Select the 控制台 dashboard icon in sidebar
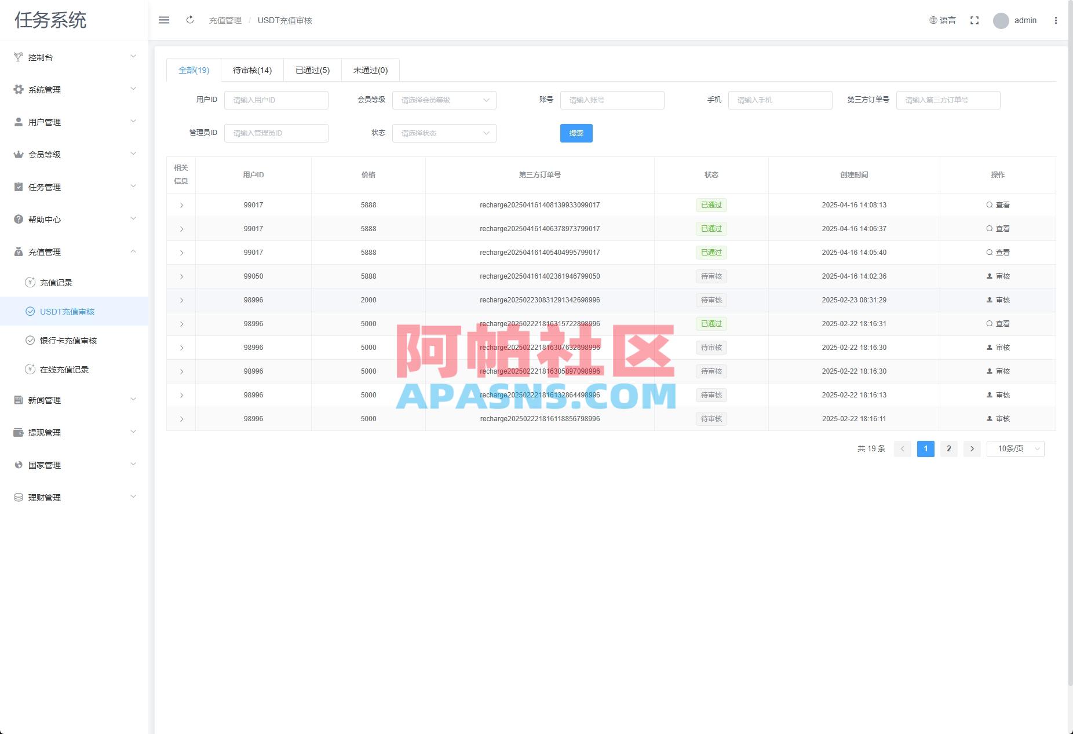The image size is (1073, 734). [x=18, y=57]
